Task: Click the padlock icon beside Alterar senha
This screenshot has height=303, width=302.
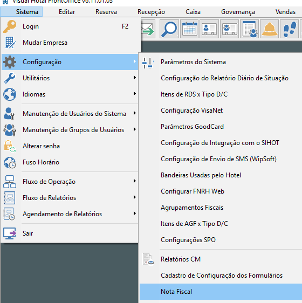Action: click(10, 146)
